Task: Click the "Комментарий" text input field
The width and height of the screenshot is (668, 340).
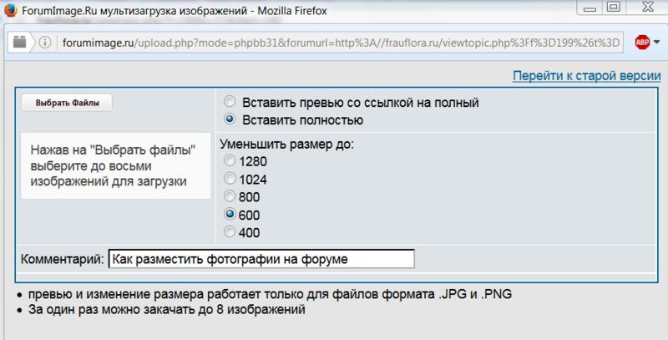Action: [261, 259]
